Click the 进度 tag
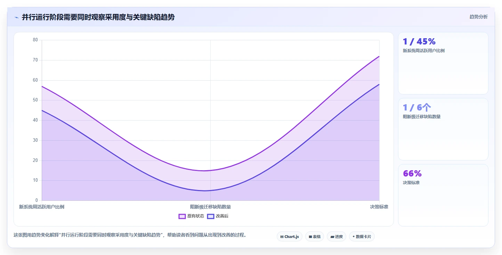502x255 pixels. [337, 237]
